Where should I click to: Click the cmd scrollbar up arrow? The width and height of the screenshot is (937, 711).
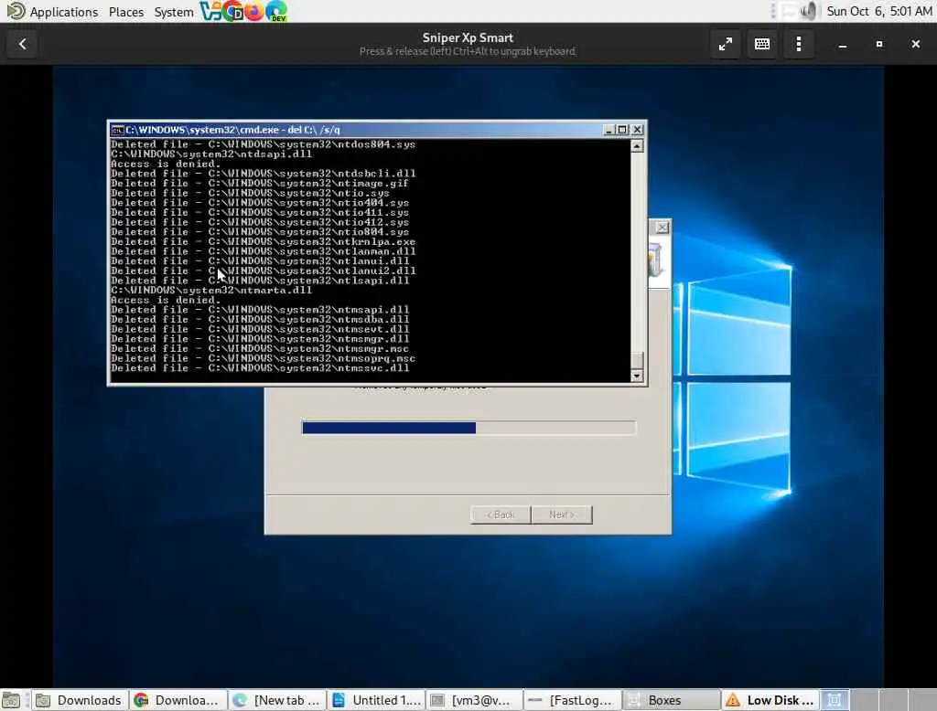pos(637,146)
